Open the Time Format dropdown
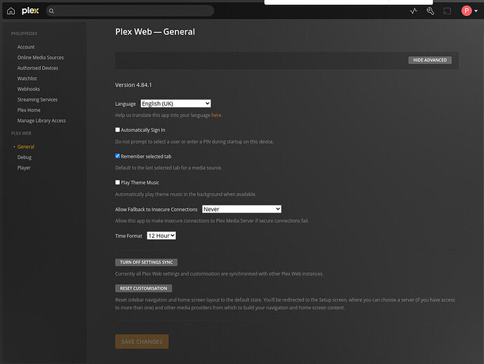Viewport: 484px width, 364px height. (x=161, y=236)
